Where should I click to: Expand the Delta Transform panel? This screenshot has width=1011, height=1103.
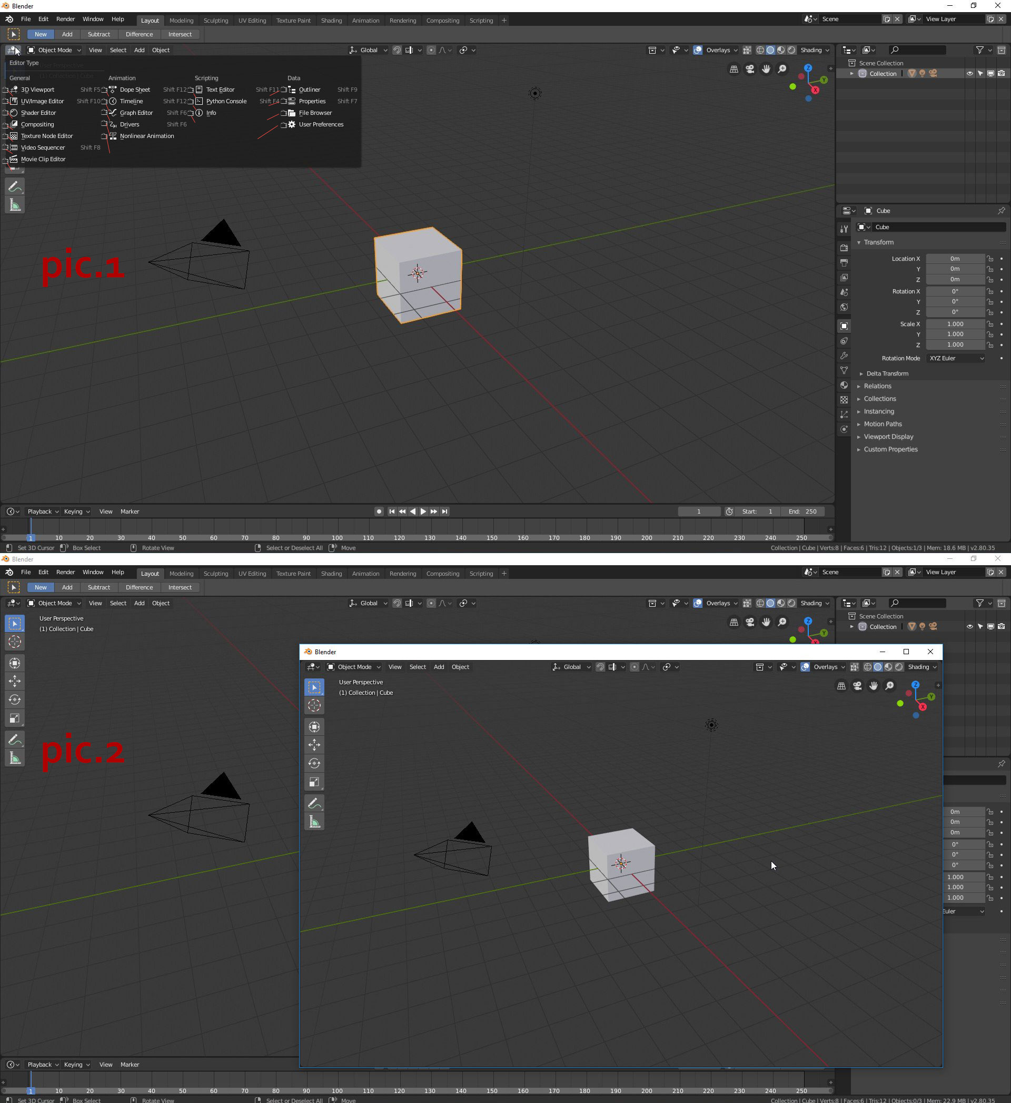point(887,373)
